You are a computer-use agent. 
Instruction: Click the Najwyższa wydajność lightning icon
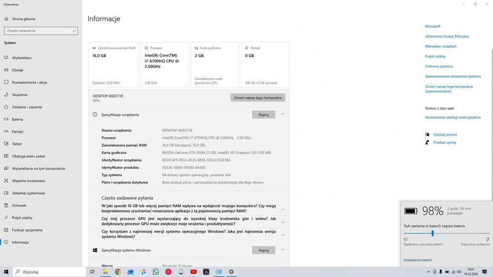pyautogui.click(x=488, y=239)
